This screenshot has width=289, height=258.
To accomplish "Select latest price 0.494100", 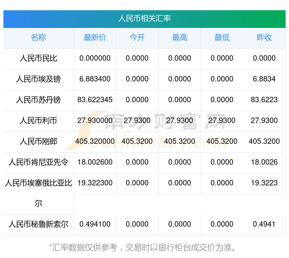I will pos(95,224).
